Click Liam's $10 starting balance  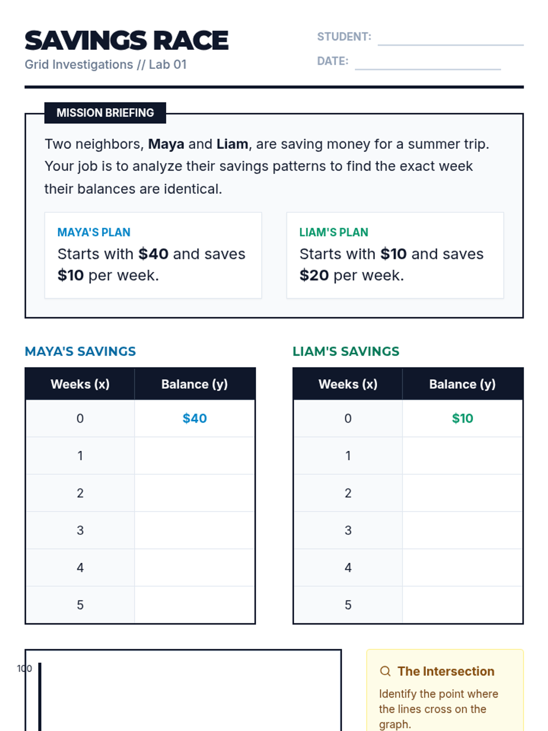(x=463, y=418)
